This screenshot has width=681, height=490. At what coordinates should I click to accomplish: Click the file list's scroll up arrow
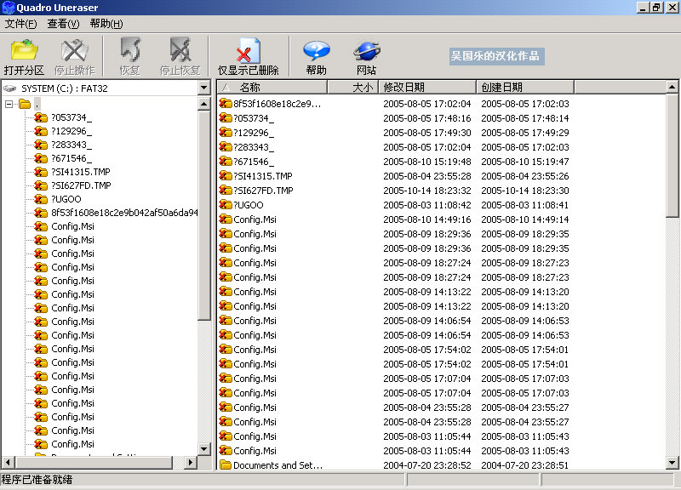pyautogui.click(x=672, y=88)
